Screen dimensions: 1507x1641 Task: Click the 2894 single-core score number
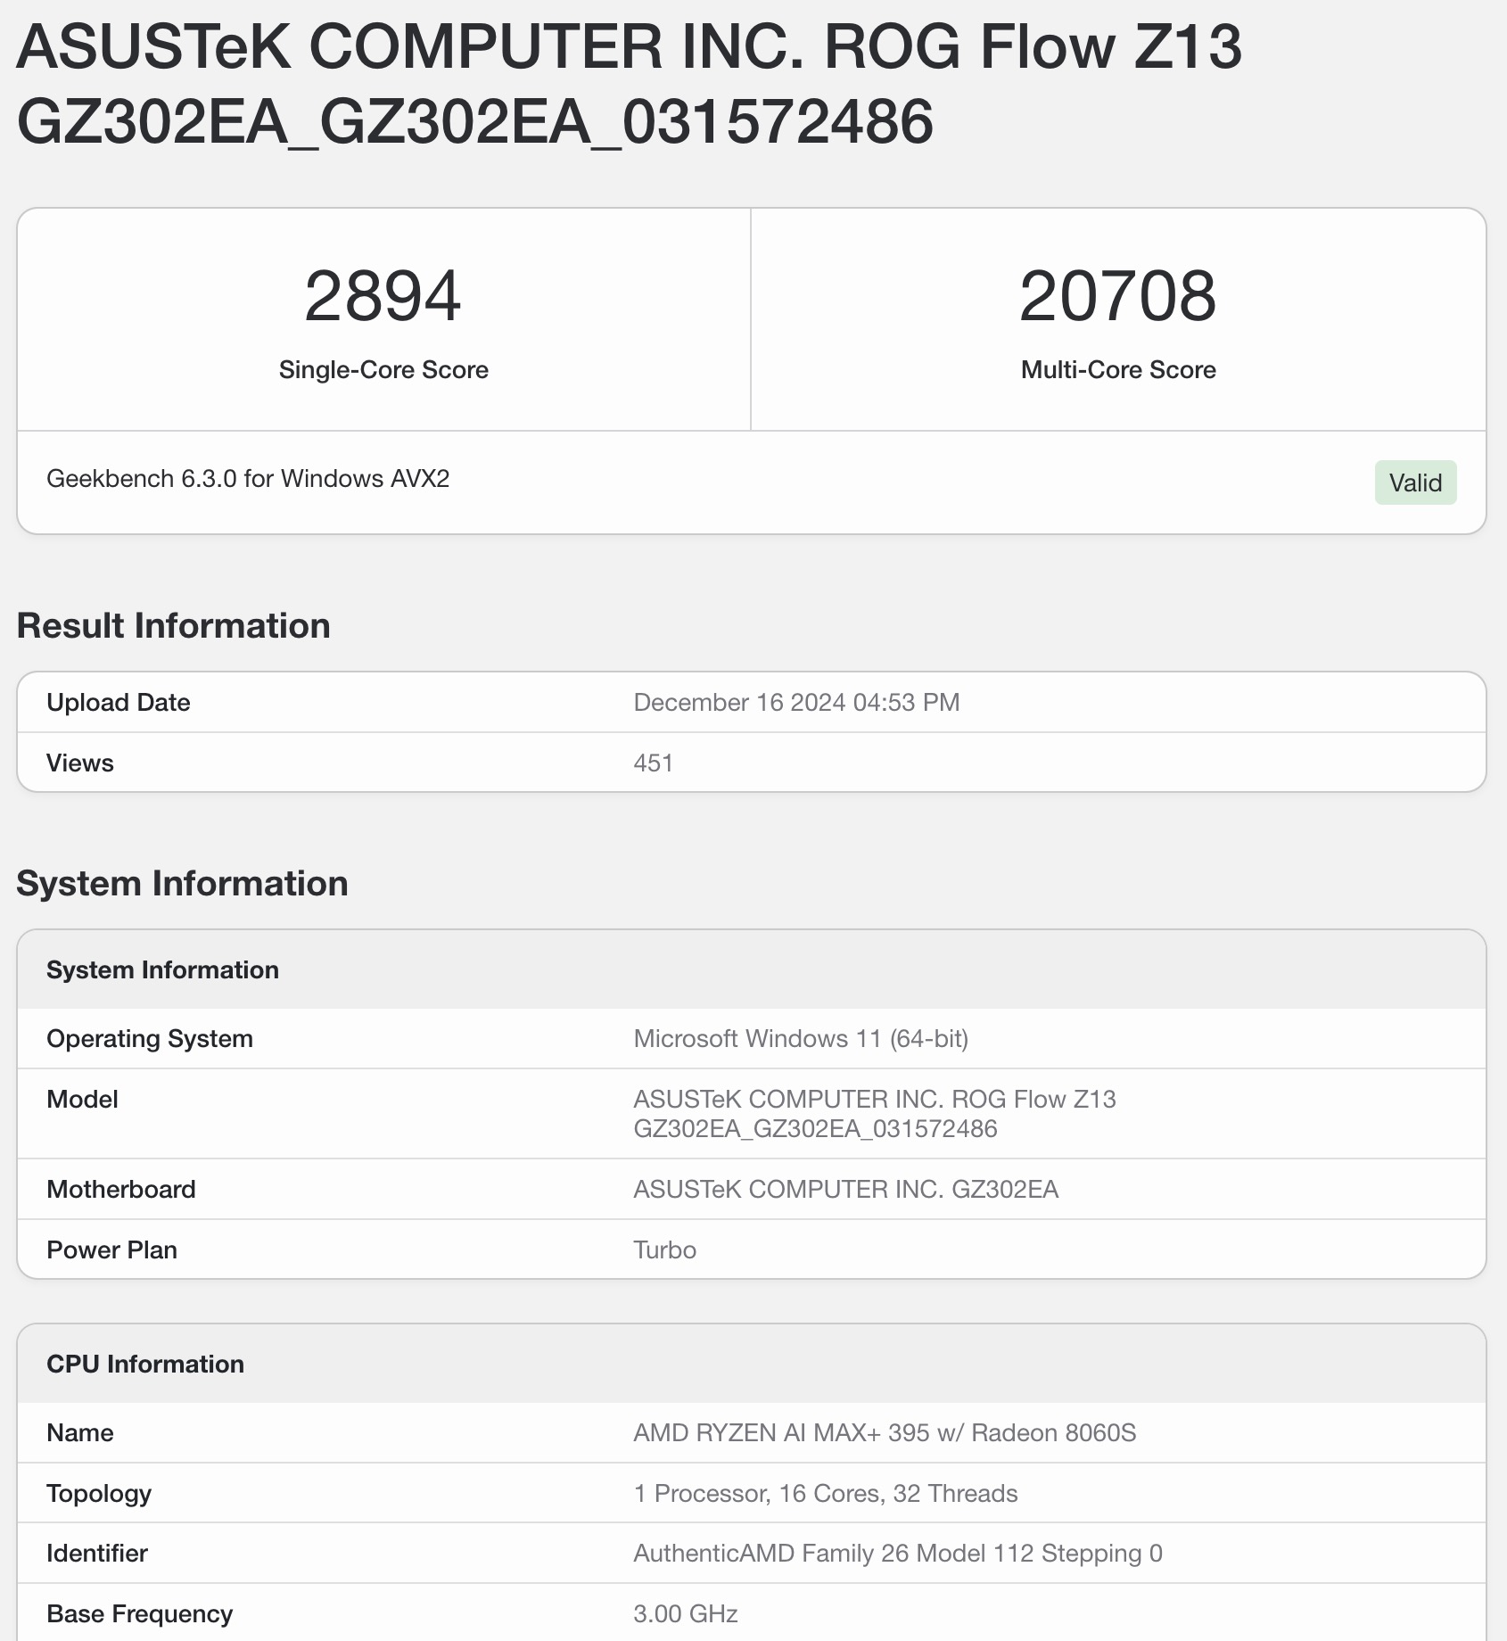383,296
